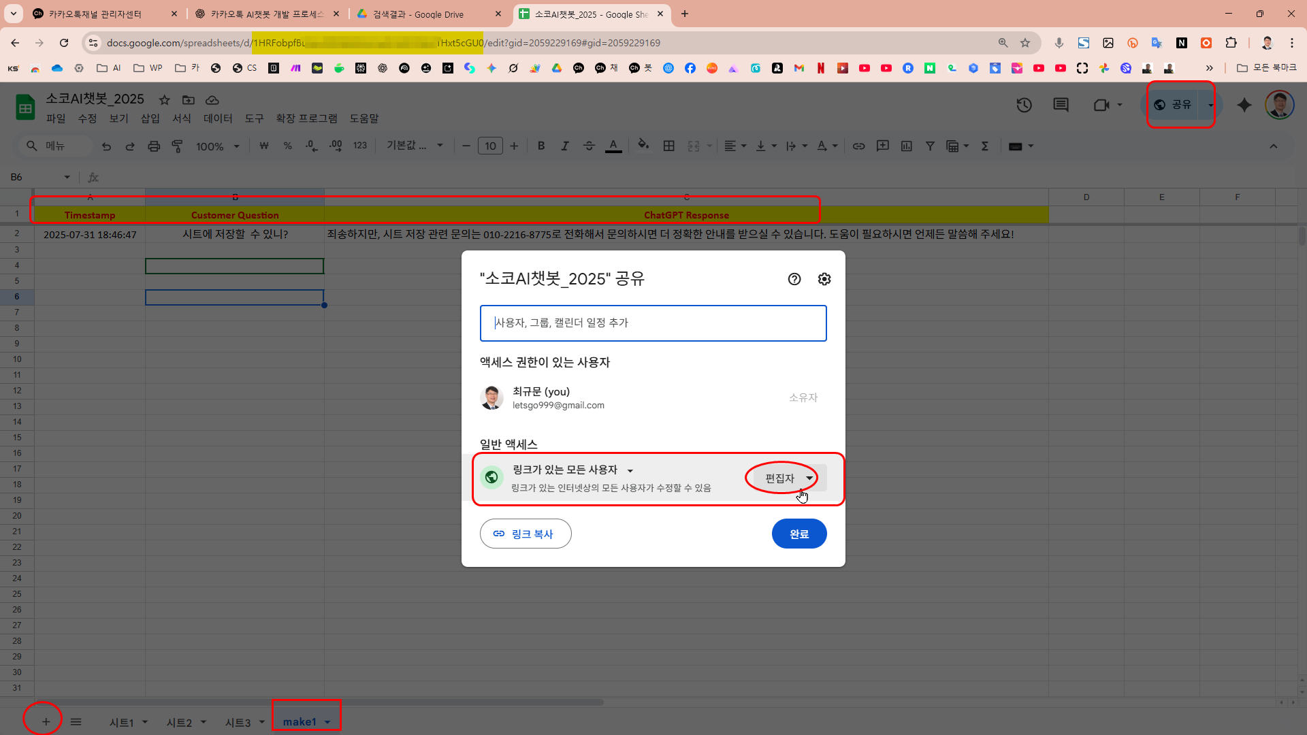The width and height of the screenshot is (1307, 735).
Task: Open fill color picker
Action: pos(643,145)
